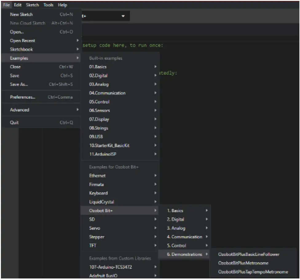
Task: Open the 07.Display examples submenu
Action: (120, 119)
